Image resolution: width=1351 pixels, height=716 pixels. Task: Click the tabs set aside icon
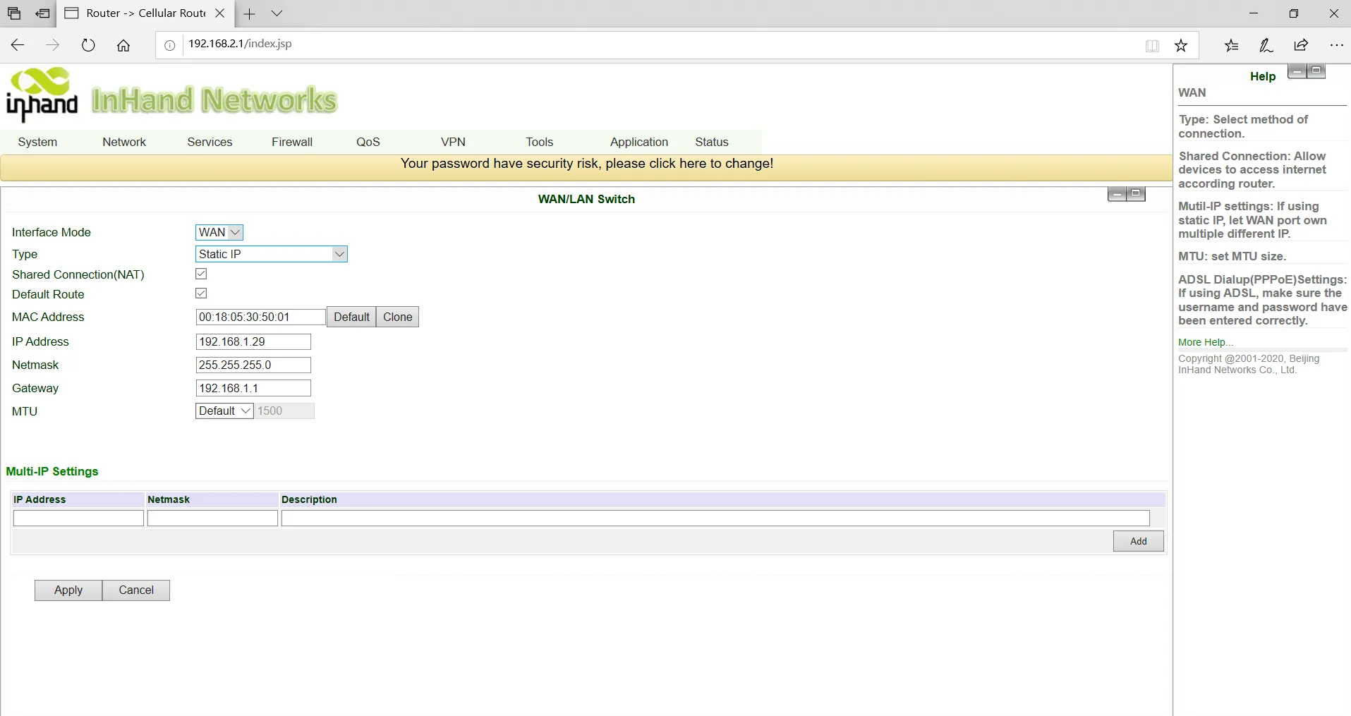[13, 13]
